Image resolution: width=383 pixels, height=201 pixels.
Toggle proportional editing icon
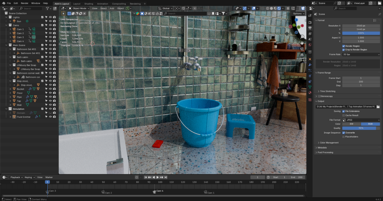(x=195, y=8)
